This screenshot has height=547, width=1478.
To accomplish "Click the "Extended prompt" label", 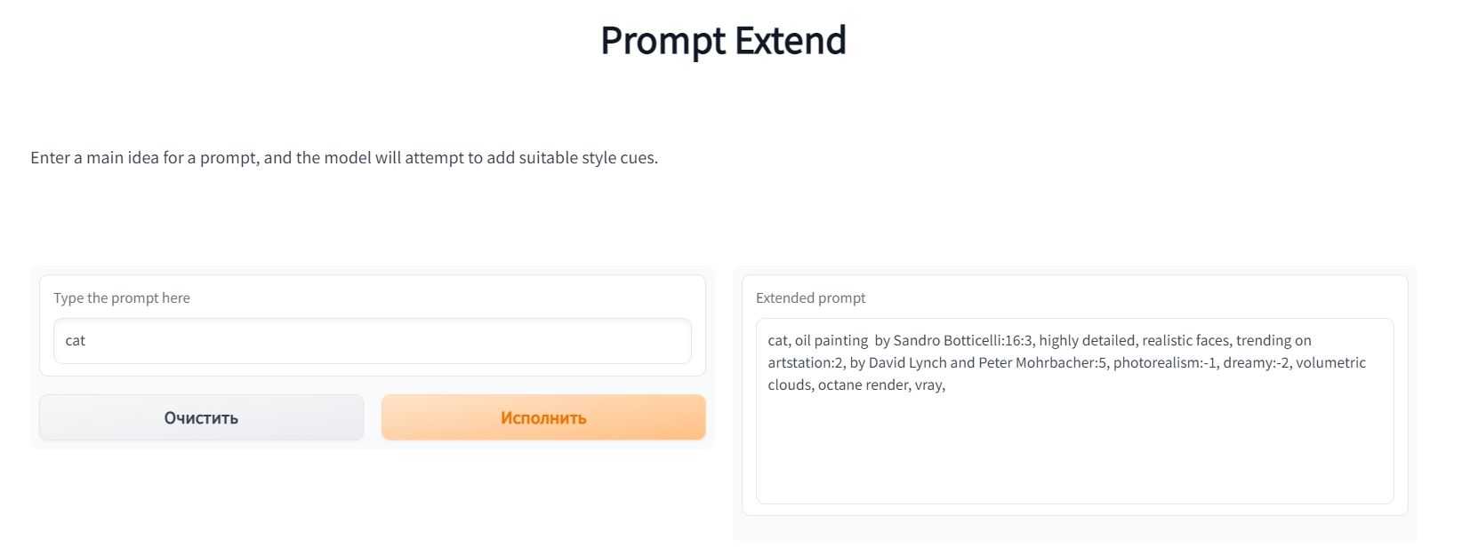I will click(810, 298).
